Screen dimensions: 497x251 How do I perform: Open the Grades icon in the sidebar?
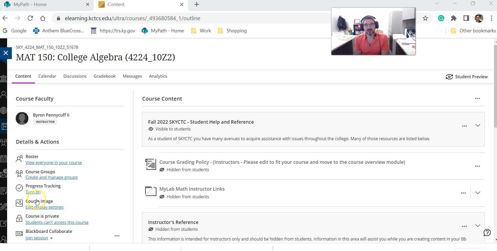4,191
